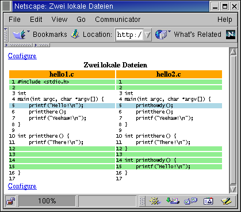Click hello2.c line 10 int printthere()

151,136
